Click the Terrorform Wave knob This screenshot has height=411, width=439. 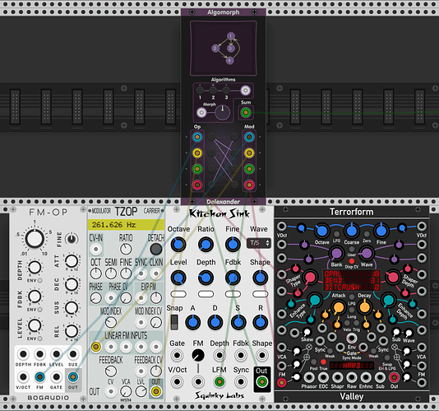(367, 254)
